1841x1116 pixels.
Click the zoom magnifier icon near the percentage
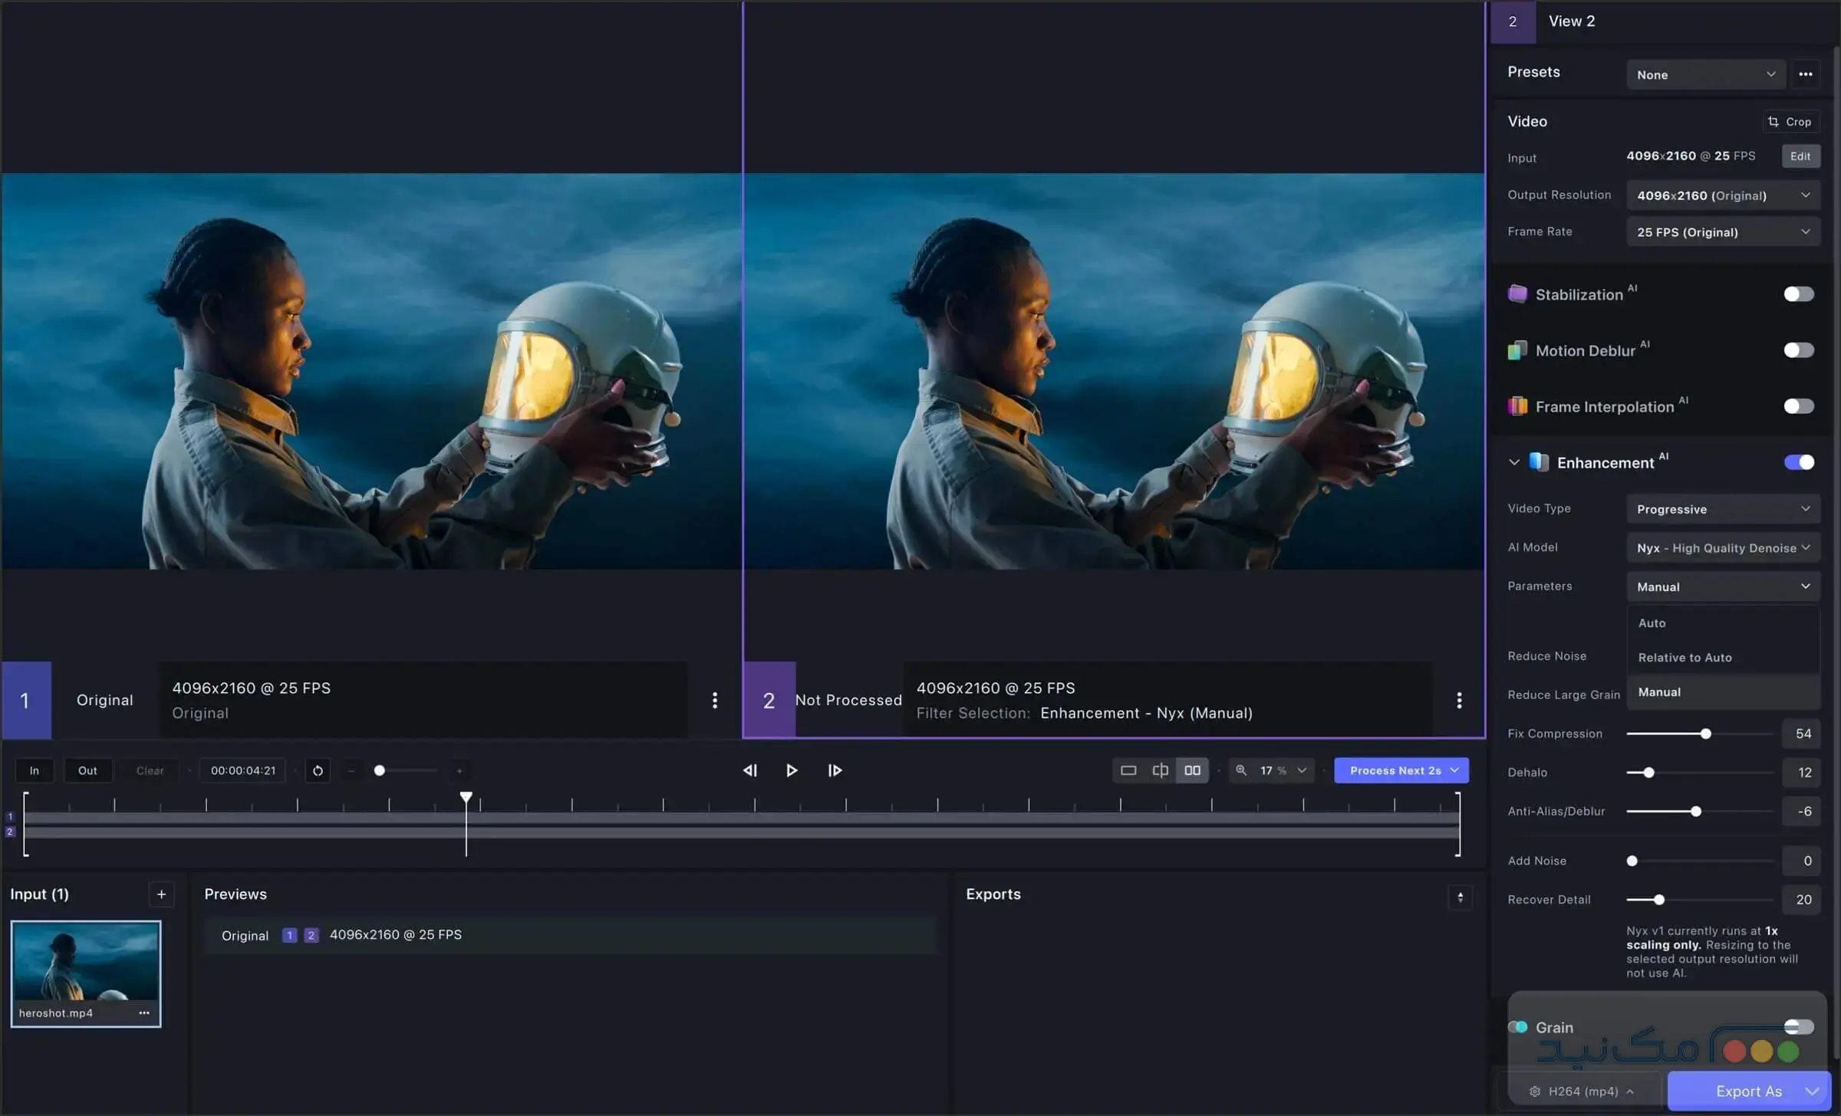click(1241, 770)
